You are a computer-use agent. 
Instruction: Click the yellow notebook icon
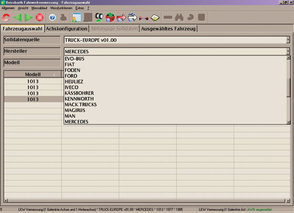tap(155, 18)
